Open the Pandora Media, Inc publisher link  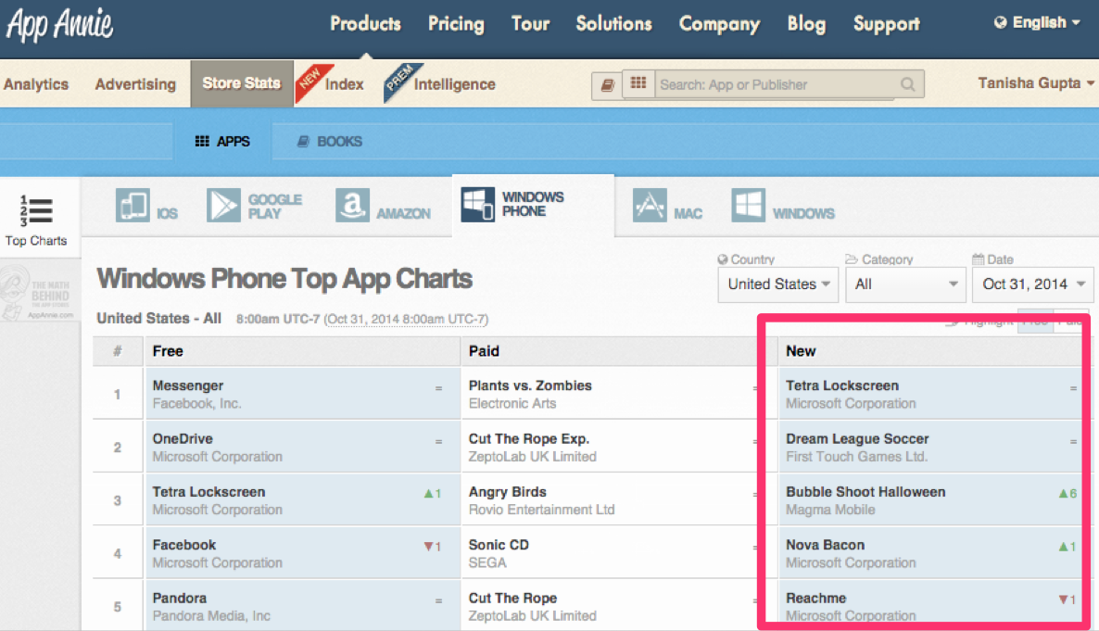(211, 616)
